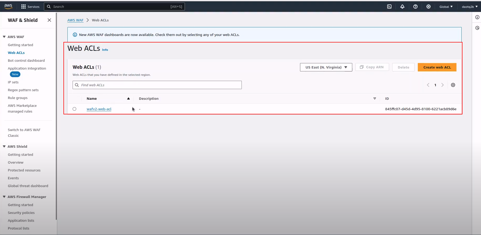This screenshot has width=481, height=235.
Task: Open the console settings gear in header
Action: pyautogui.click(x=428, y=7)
